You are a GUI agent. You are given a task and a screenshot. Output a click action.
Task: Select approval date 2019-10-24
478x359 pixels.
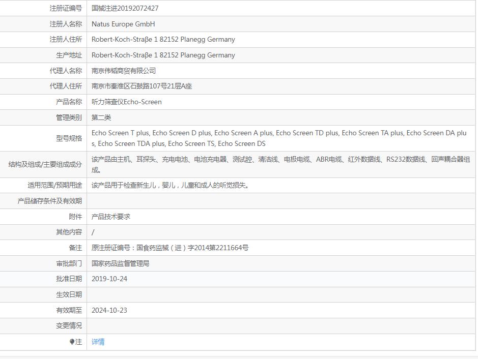point(109,279)
